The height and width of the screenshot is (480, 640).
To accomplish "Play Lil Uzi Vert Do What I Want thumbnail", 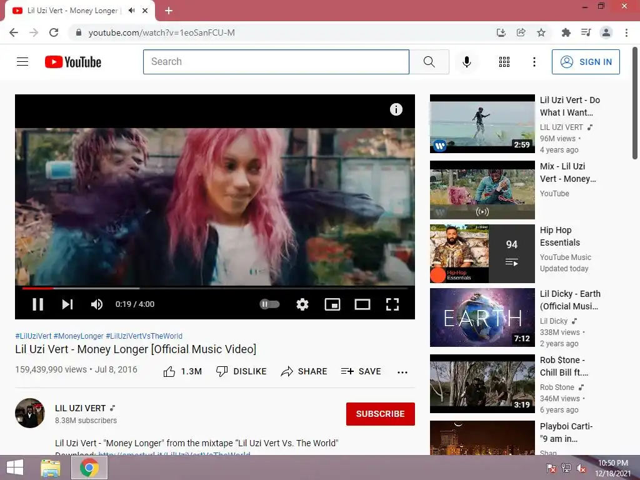I will point(482,124).
